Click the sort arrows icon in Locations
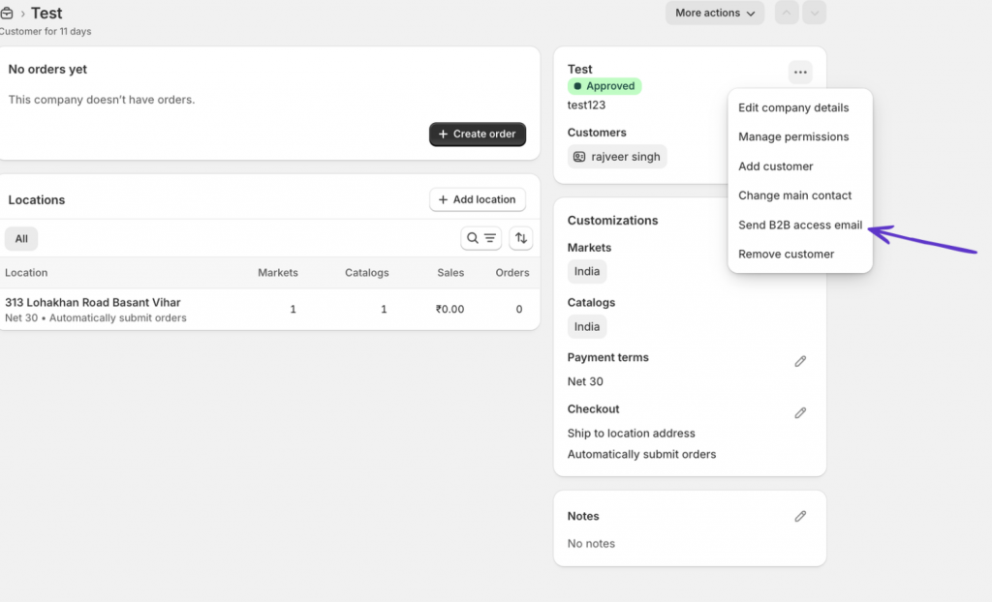This screenshot has width=992, height=602. pyautogui.click(x=520, y=238)
